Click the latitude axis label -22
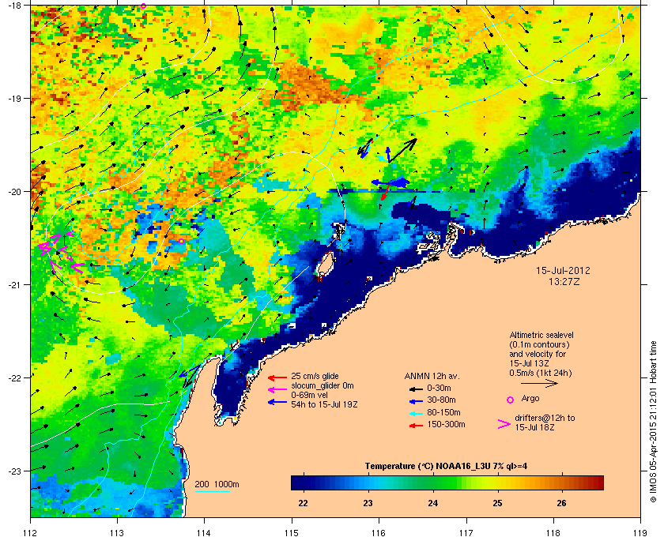 pos(15,378)
